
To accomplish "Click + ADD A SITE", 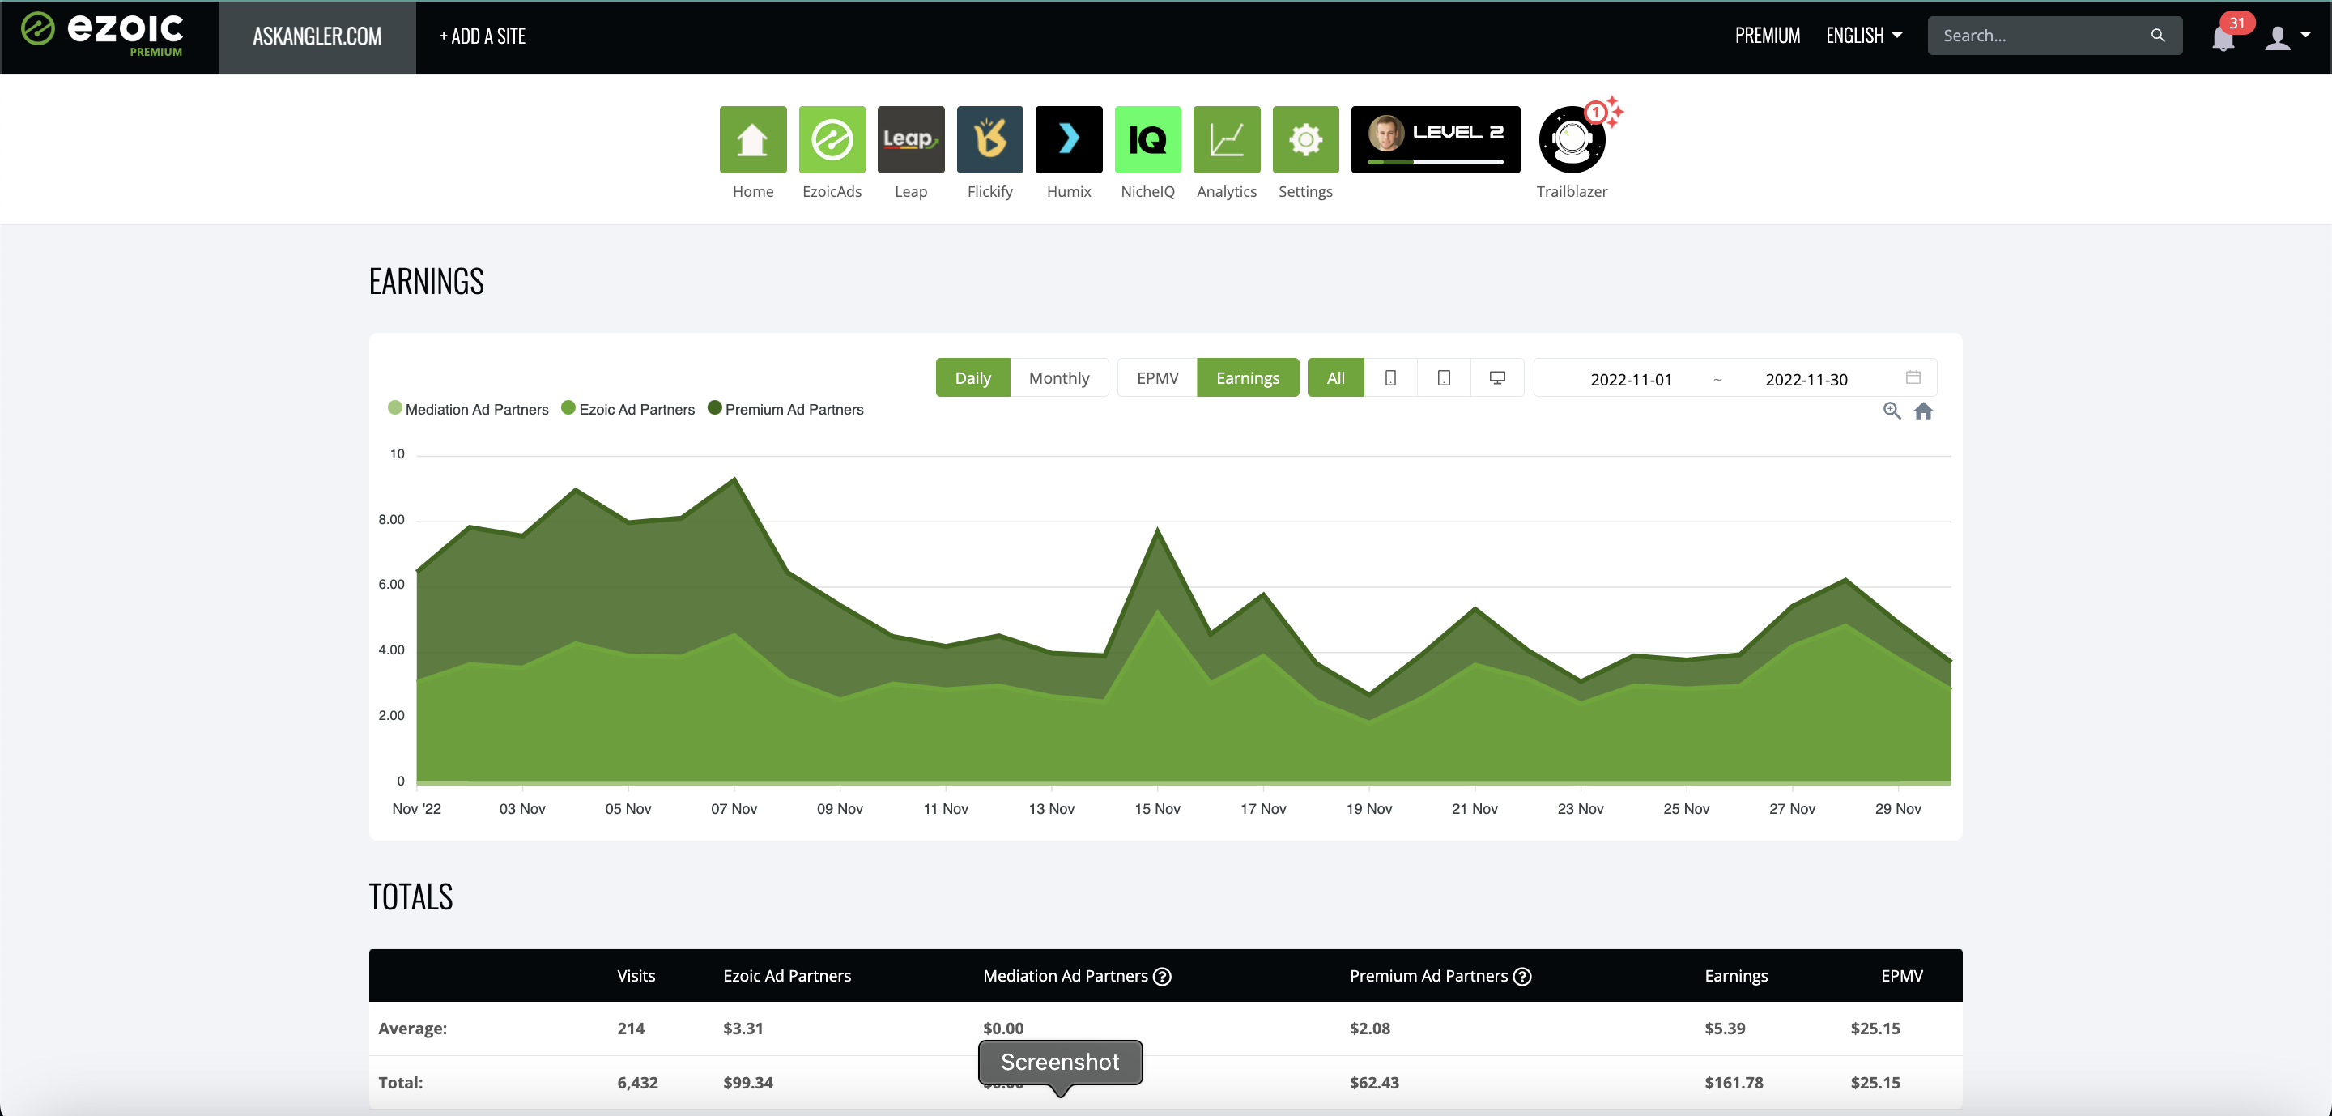I will (x=483, y=36).
